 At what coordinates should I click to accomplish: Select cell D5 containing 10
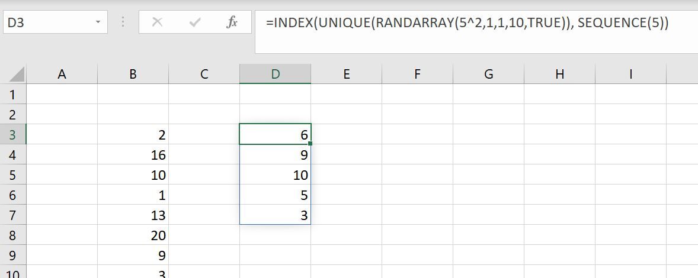tap(275, 174)
